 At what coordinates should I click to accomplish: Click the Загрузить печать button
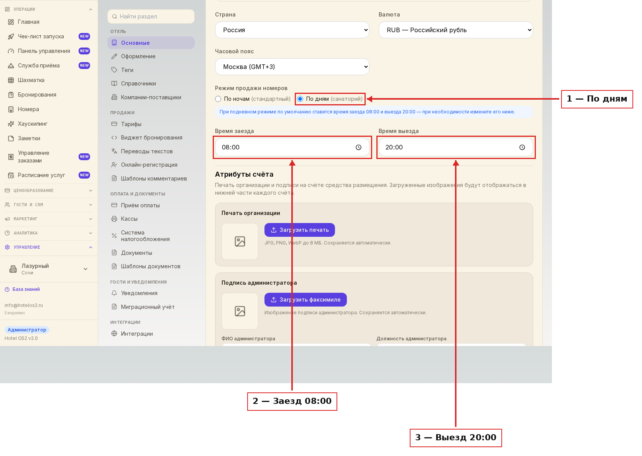pos(300,230)
